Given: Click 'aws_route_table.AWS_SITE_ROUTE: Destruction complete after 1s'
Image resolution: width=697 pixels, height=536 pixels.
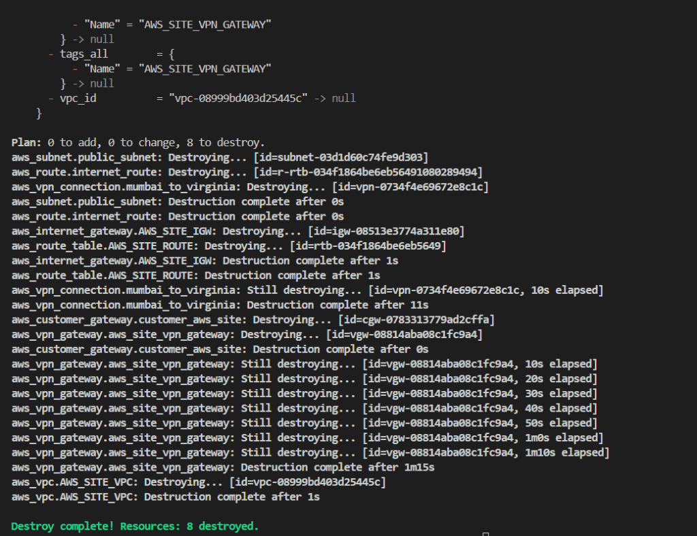Looking at the screenshot, I should [195, 275].
